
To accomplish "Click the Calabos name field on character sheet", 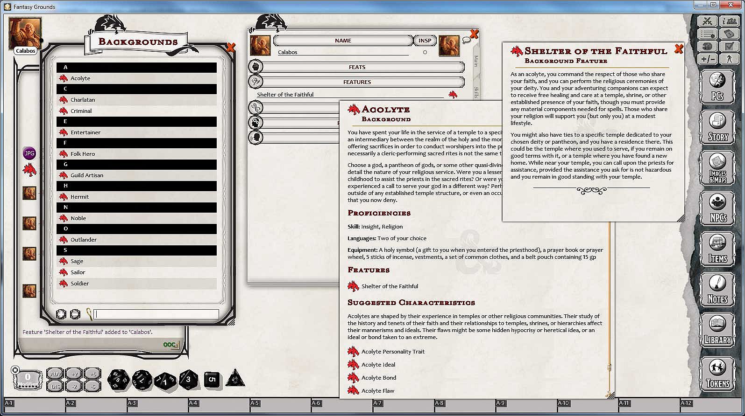I will point(343,52).
